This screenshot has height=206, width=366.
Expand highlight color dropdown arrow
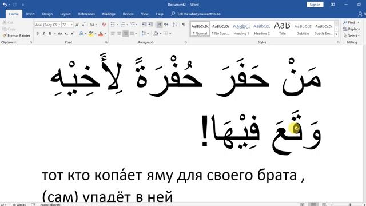(x=96, y=34)
